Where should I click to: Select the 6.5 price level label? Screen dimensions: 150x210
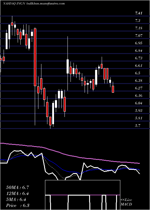[x=138, y=73]
